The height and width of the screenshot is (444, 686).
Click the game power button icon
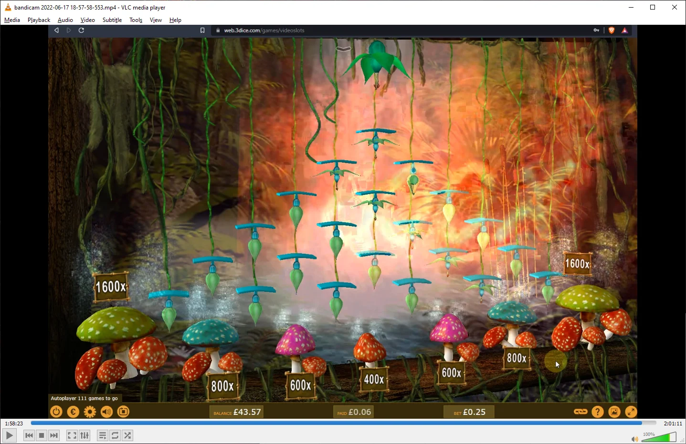point(56,412)
